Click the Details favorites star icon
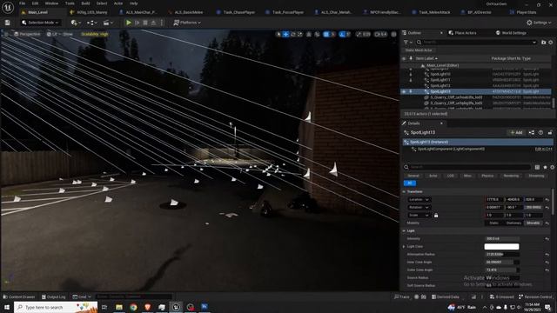Viewport: 557px width, 313px height. [x=545, y=167]
